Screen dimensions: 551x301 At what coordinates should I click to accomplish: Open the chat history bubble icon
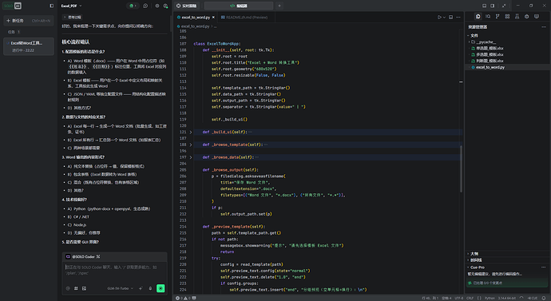tap(145, 6)
